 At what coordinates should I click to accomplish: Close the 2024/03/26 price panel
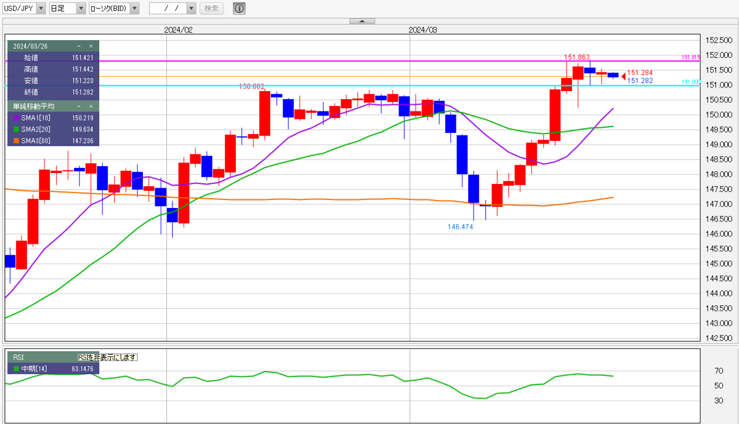pyautogui.click(x=91, y=46)
